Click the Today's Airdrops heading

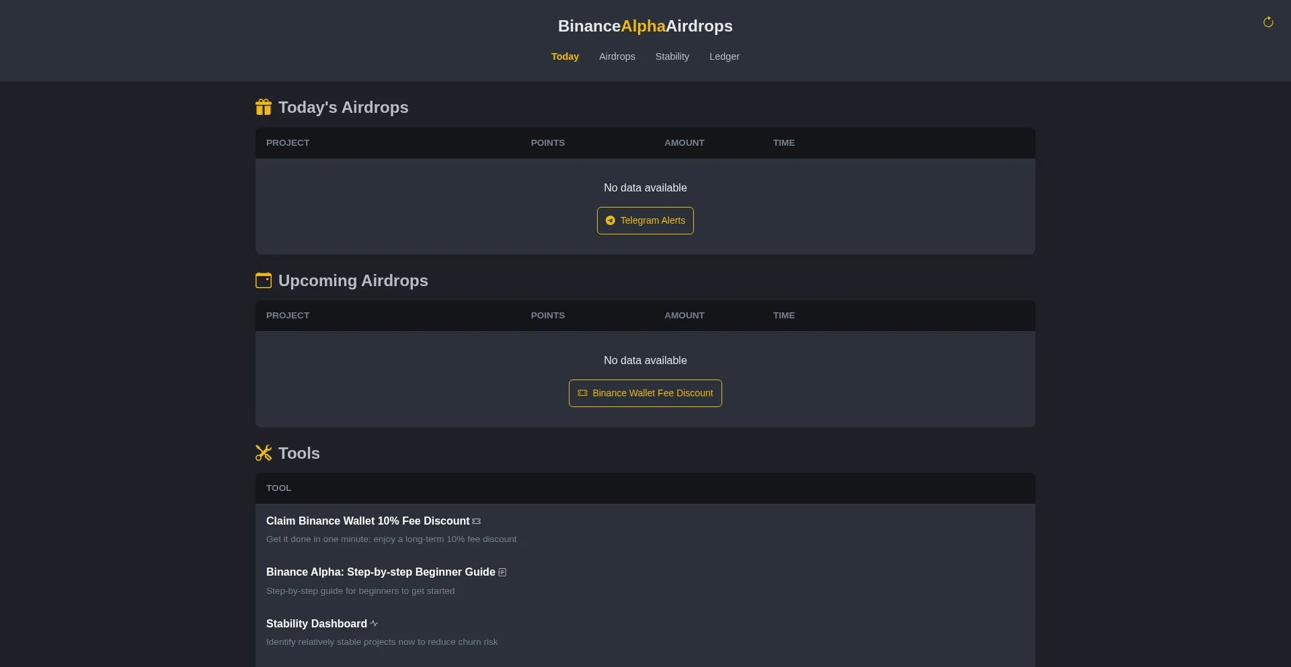click(x=344, y=107)
